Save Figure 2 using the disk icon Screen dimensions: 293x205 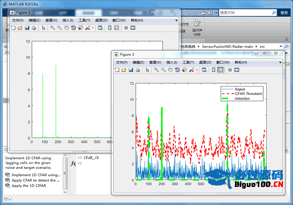[x=131, y=70]
